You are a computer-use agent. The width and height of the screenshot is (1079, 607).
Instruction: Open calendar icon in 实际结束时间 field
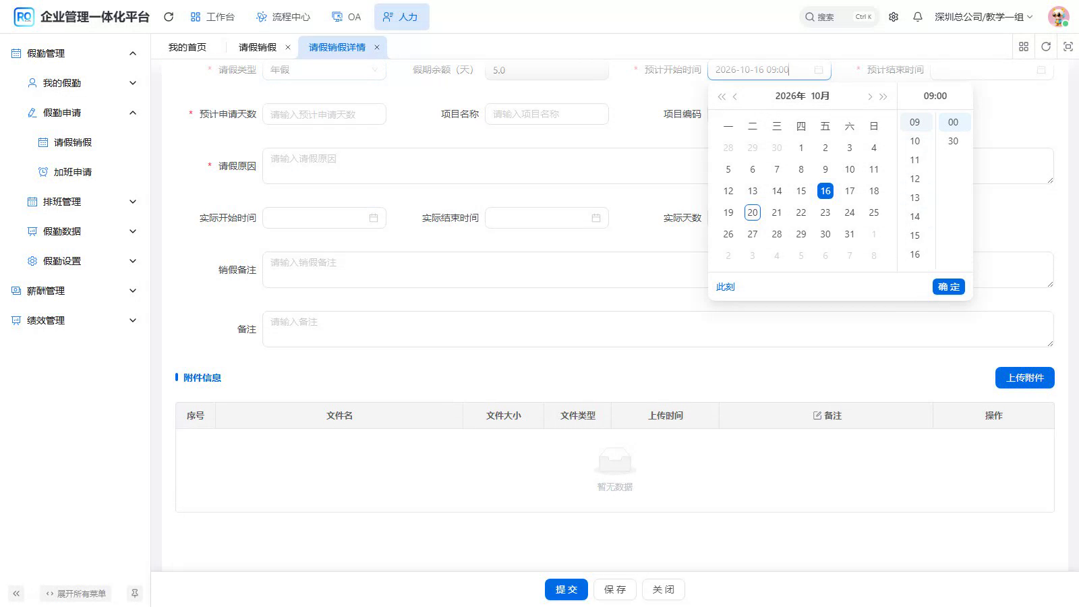point(596,218)
